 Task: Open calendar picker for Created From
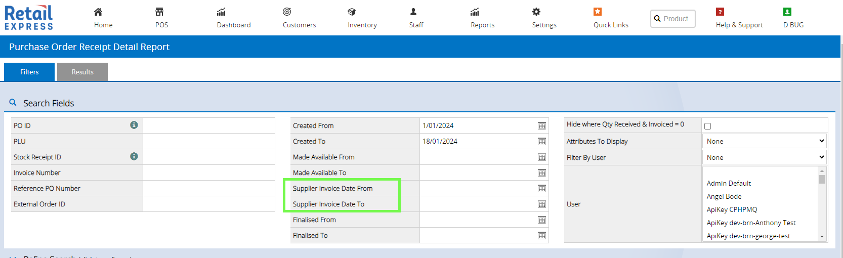pyautogui.click(x=542, y=126)
